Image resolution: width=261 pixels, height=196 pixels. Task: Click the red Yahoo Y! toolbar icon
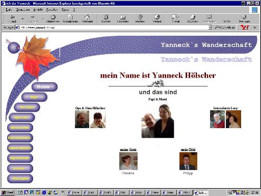click(245, 28)
